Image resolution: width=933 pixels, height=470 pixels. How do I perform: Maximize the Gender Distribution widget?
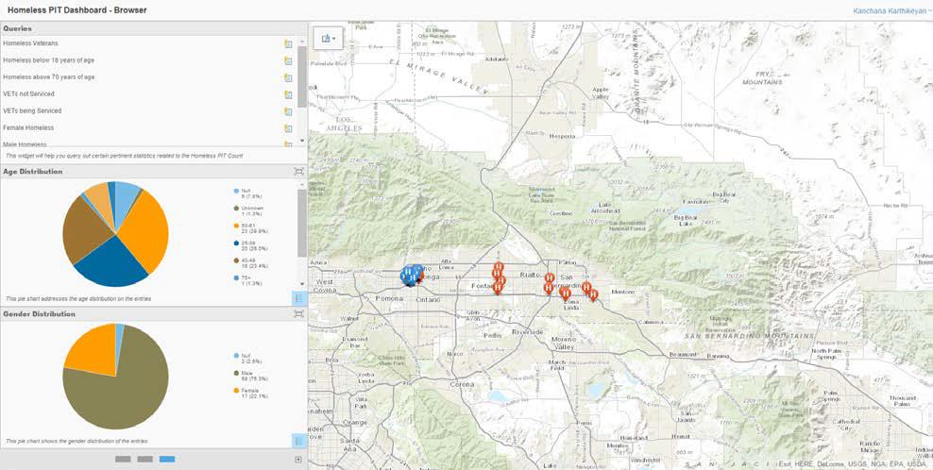tap(298, 313)
